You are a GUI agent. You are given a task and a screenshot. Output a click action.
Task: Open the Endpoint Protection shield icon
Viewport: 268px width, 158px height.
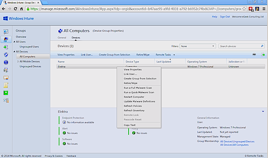6,55
